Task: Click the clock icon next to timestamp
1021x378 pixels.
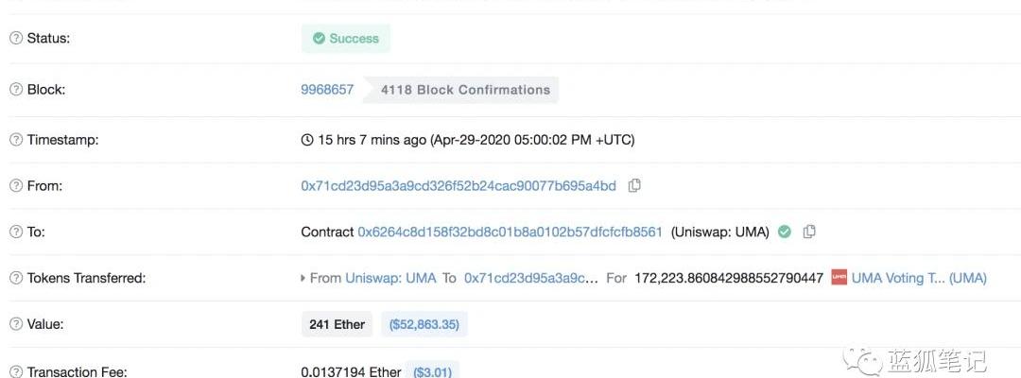Action: point(307,140)
